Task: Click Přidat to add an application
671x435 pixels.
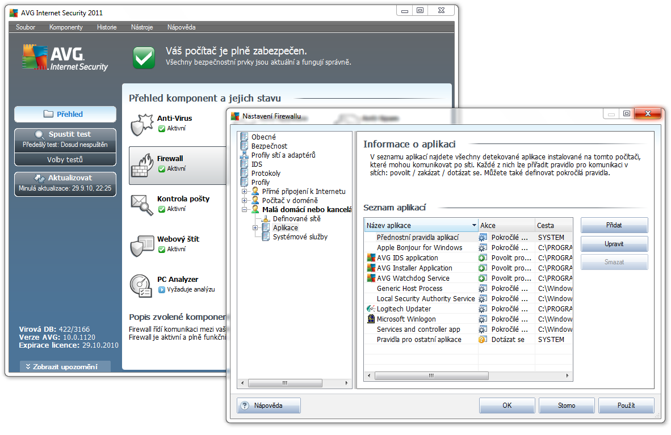Action: (x=614, y=225)
